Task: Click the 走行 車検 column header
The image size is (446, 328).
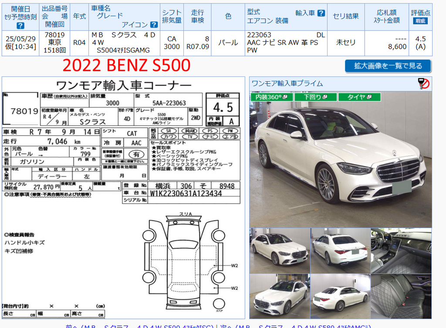Action: [x=197, y=17]
